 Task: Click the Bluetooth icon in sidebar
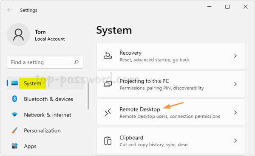click(x=14, y=99)
